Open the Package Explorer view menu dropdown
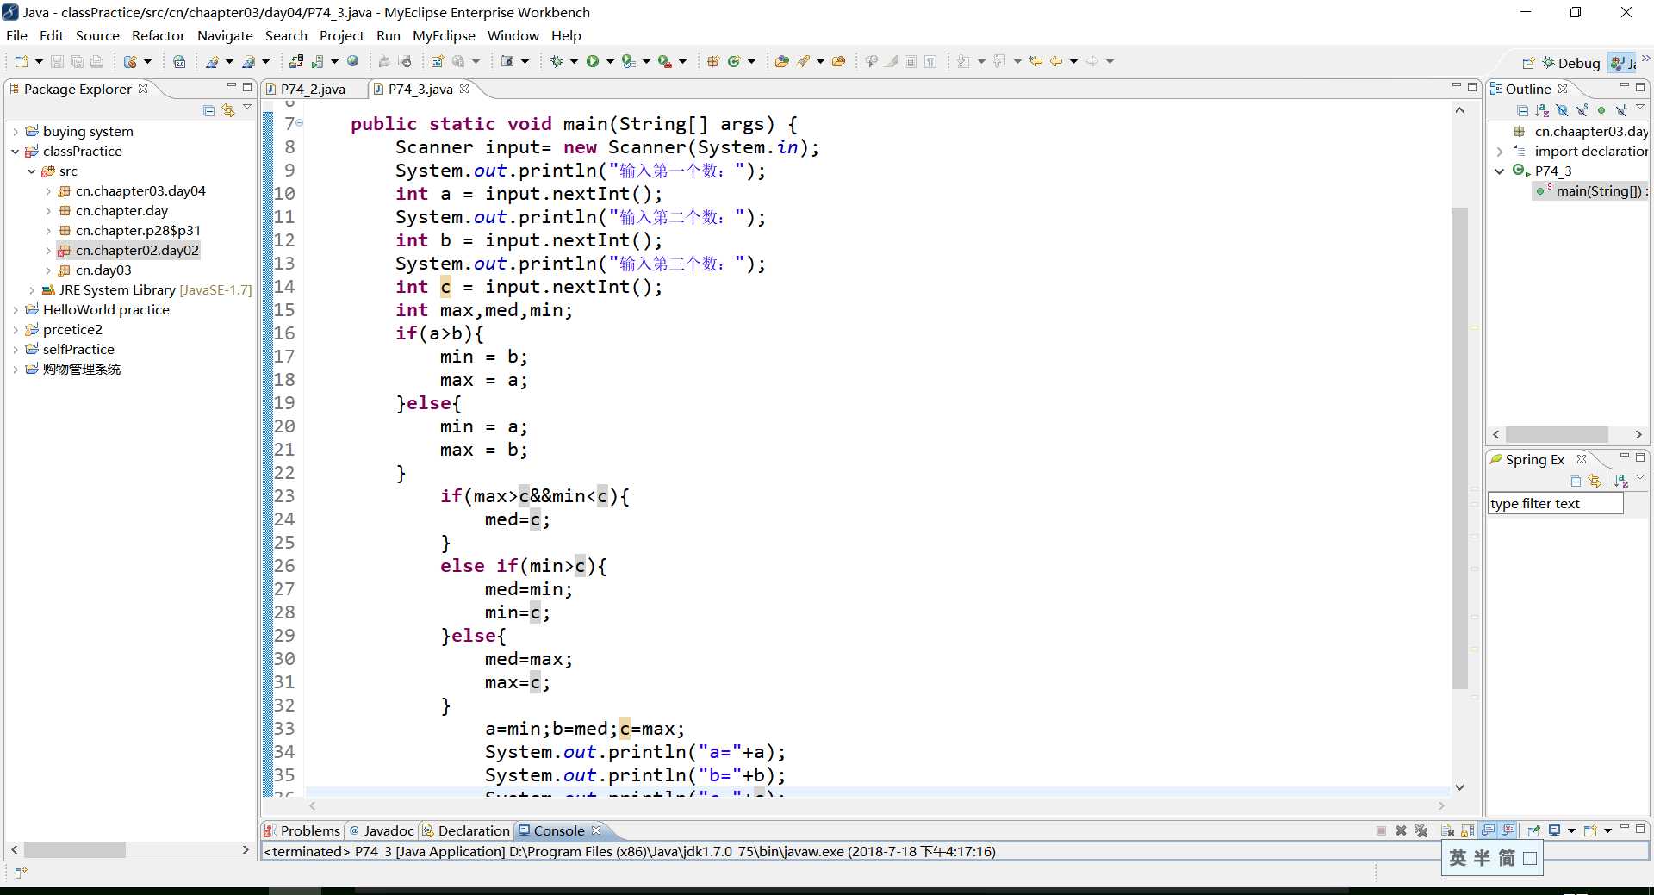This screenshot has height=895, width=1654. click(x=247, y=108)
